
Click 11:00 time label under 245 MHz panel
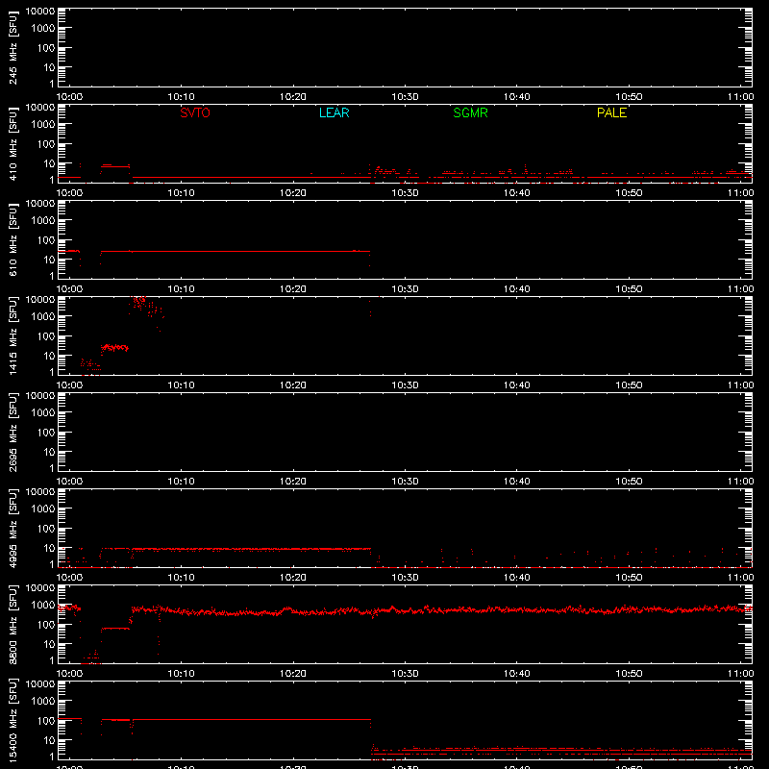pos(740,97)
